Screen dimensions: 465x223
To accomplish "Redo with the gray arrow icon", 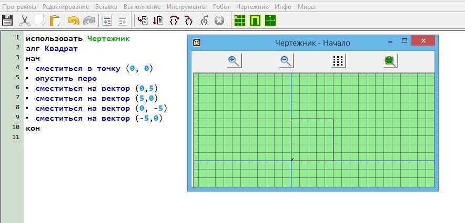I will click(89, 20).
